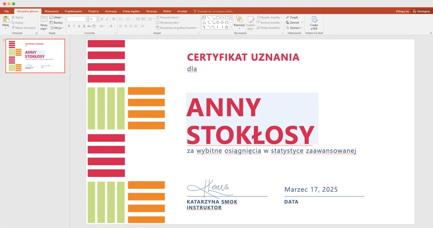Image resolution: width=433 pixels, height=228 pixels.
Task: Align text to the right
Action: coord(131,26)
